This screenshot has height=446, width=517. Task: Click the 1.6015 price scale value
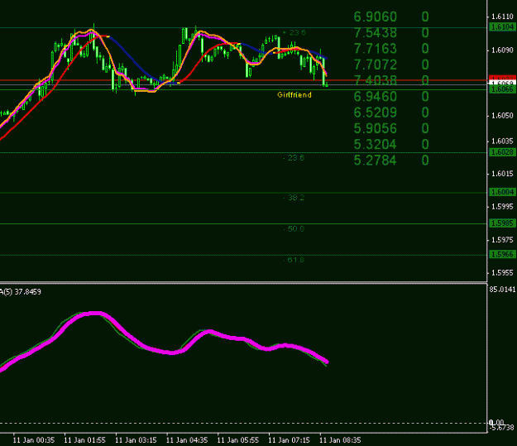pos(502,174)
